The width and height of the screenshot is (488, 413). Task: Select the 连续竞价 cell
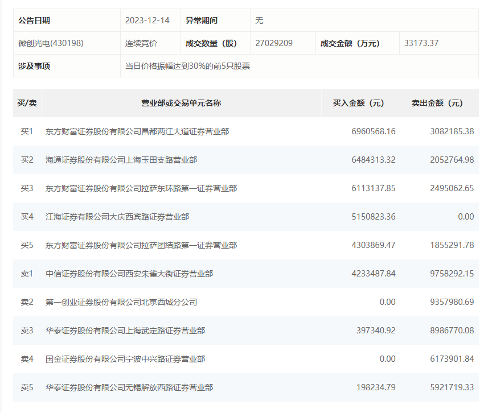[x=150, y=43]
